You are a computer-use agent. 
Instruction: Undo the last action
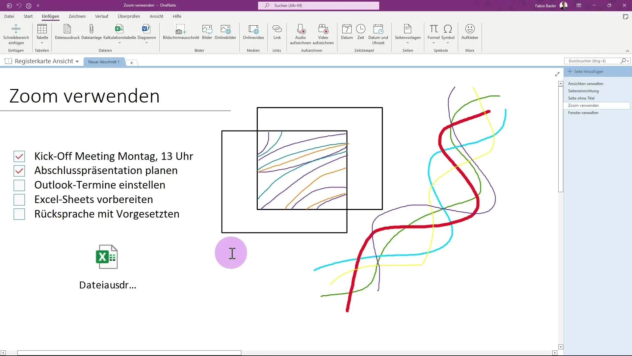coord(19,6)
